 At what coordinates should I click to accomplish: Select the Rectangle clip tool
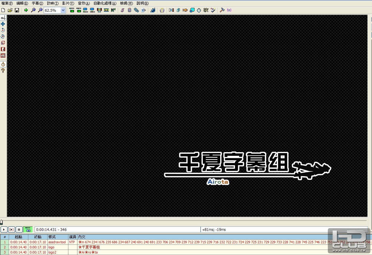3,49
